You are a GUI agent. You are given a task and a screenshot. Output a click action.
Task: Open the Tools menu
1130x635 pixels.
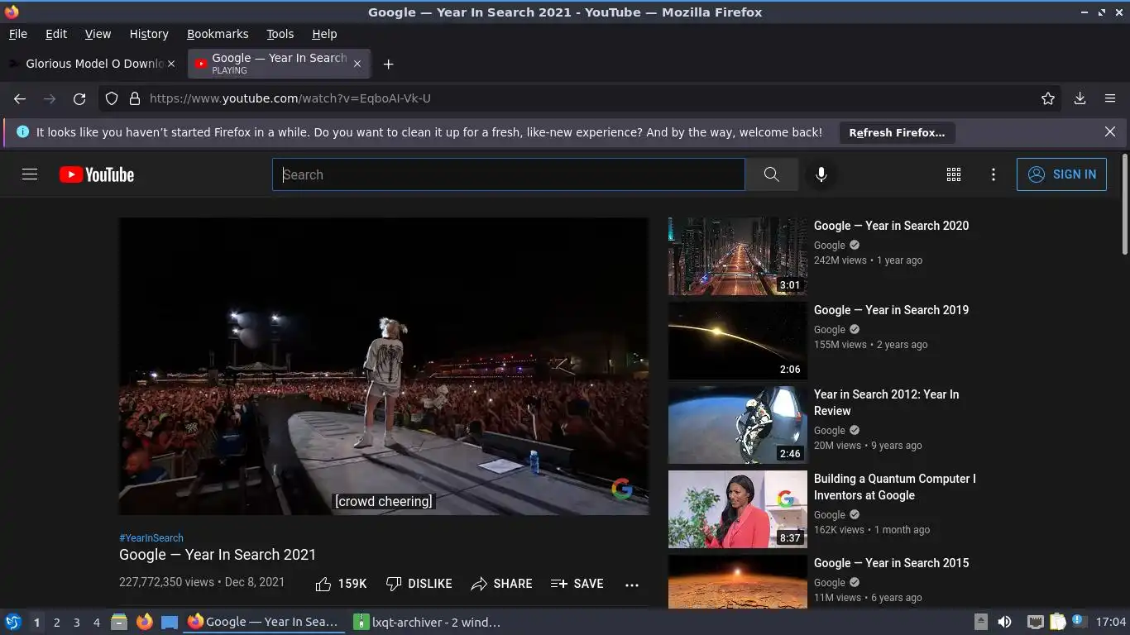(280, 34)
